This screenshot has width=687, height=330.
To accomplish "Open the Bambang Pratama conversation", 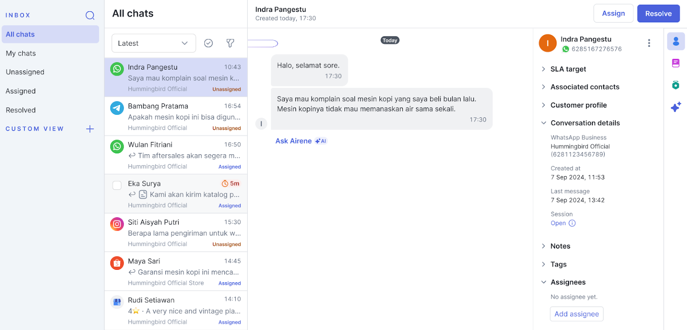I will [x=176, y=116].
